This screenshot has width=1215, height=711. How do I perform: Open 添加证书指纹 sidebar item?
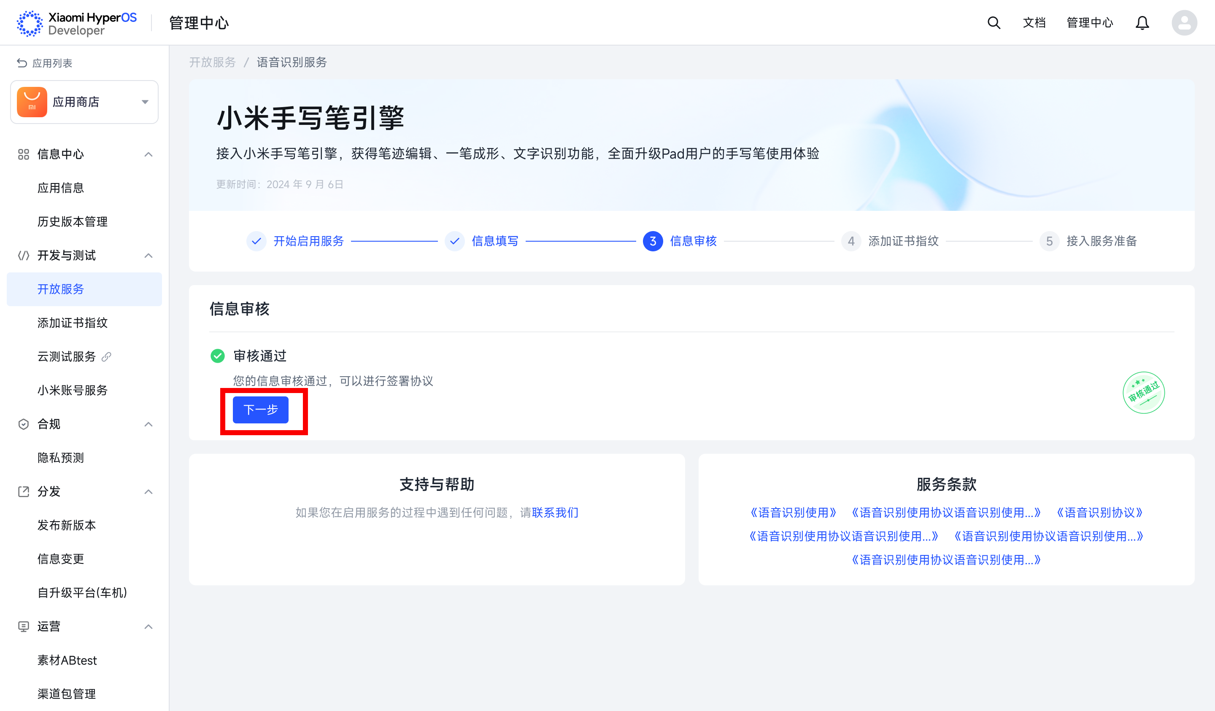point(84,323)
